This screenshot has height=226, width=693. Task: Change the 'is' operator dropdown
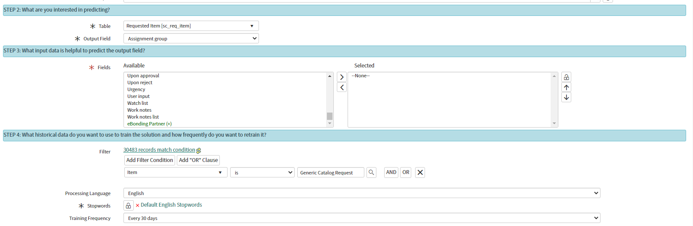point(262,172)
